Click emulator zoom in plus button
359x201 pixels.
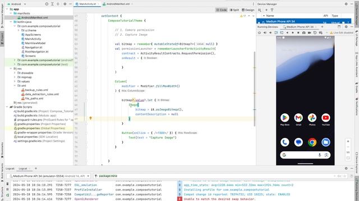[x=348, y=141]
